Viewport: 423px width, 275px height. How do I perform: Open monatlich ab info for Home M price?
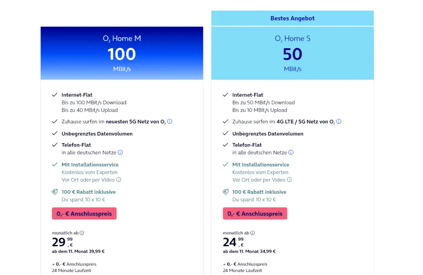[82, 233]
